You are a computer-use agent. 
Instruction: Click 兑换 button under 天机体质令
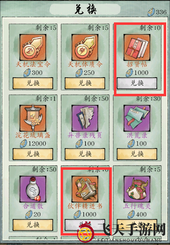(85, 83)
